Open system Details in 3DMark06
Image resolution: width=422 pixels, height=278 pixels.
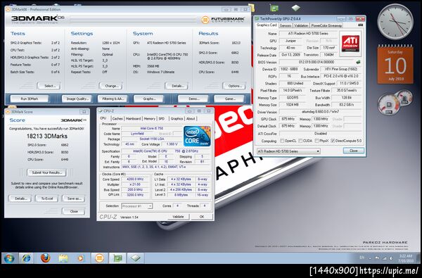tap(177, 86)
